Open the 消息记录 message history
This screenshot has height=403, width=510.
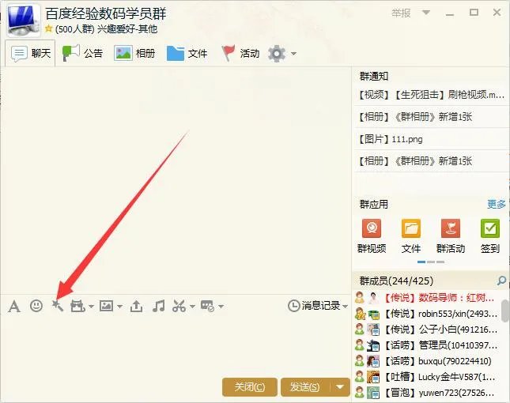(321, 306)
